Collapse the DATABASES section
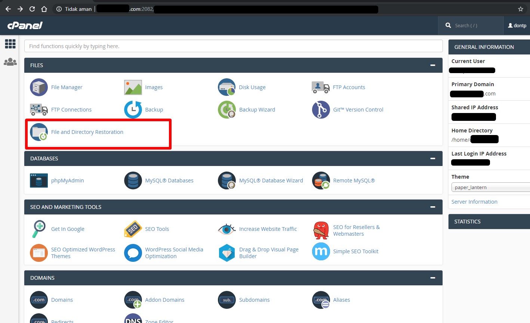The image size is (530, 323). click(432, 159)
